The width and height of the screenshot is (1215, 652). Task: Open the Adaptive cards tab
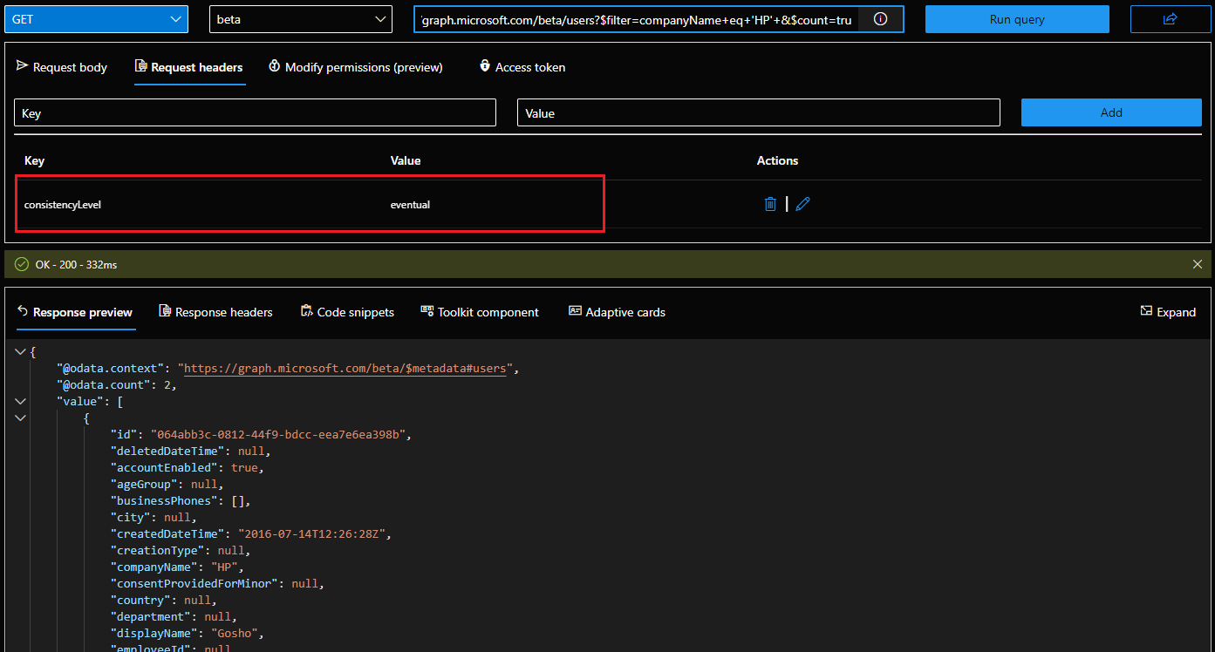pos(617,312)
